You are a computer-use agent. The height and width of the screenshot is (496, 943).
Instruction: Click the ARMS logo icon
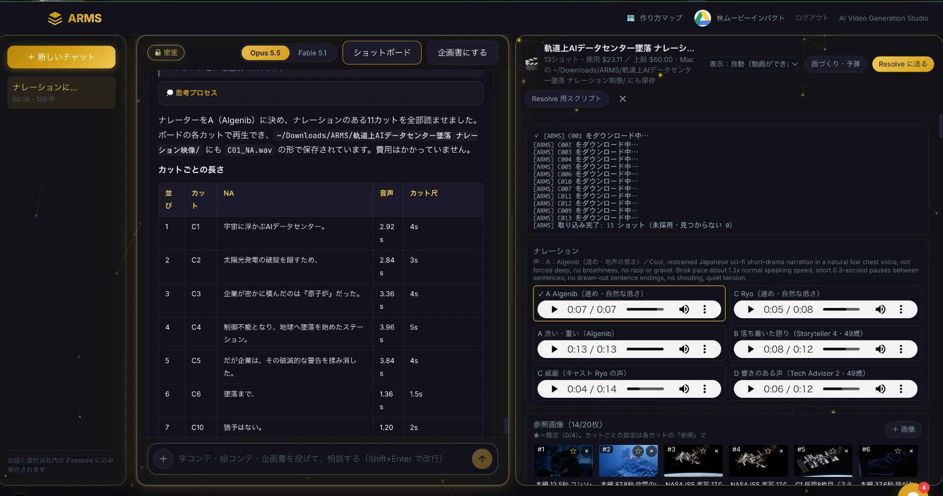coord(55,18)
